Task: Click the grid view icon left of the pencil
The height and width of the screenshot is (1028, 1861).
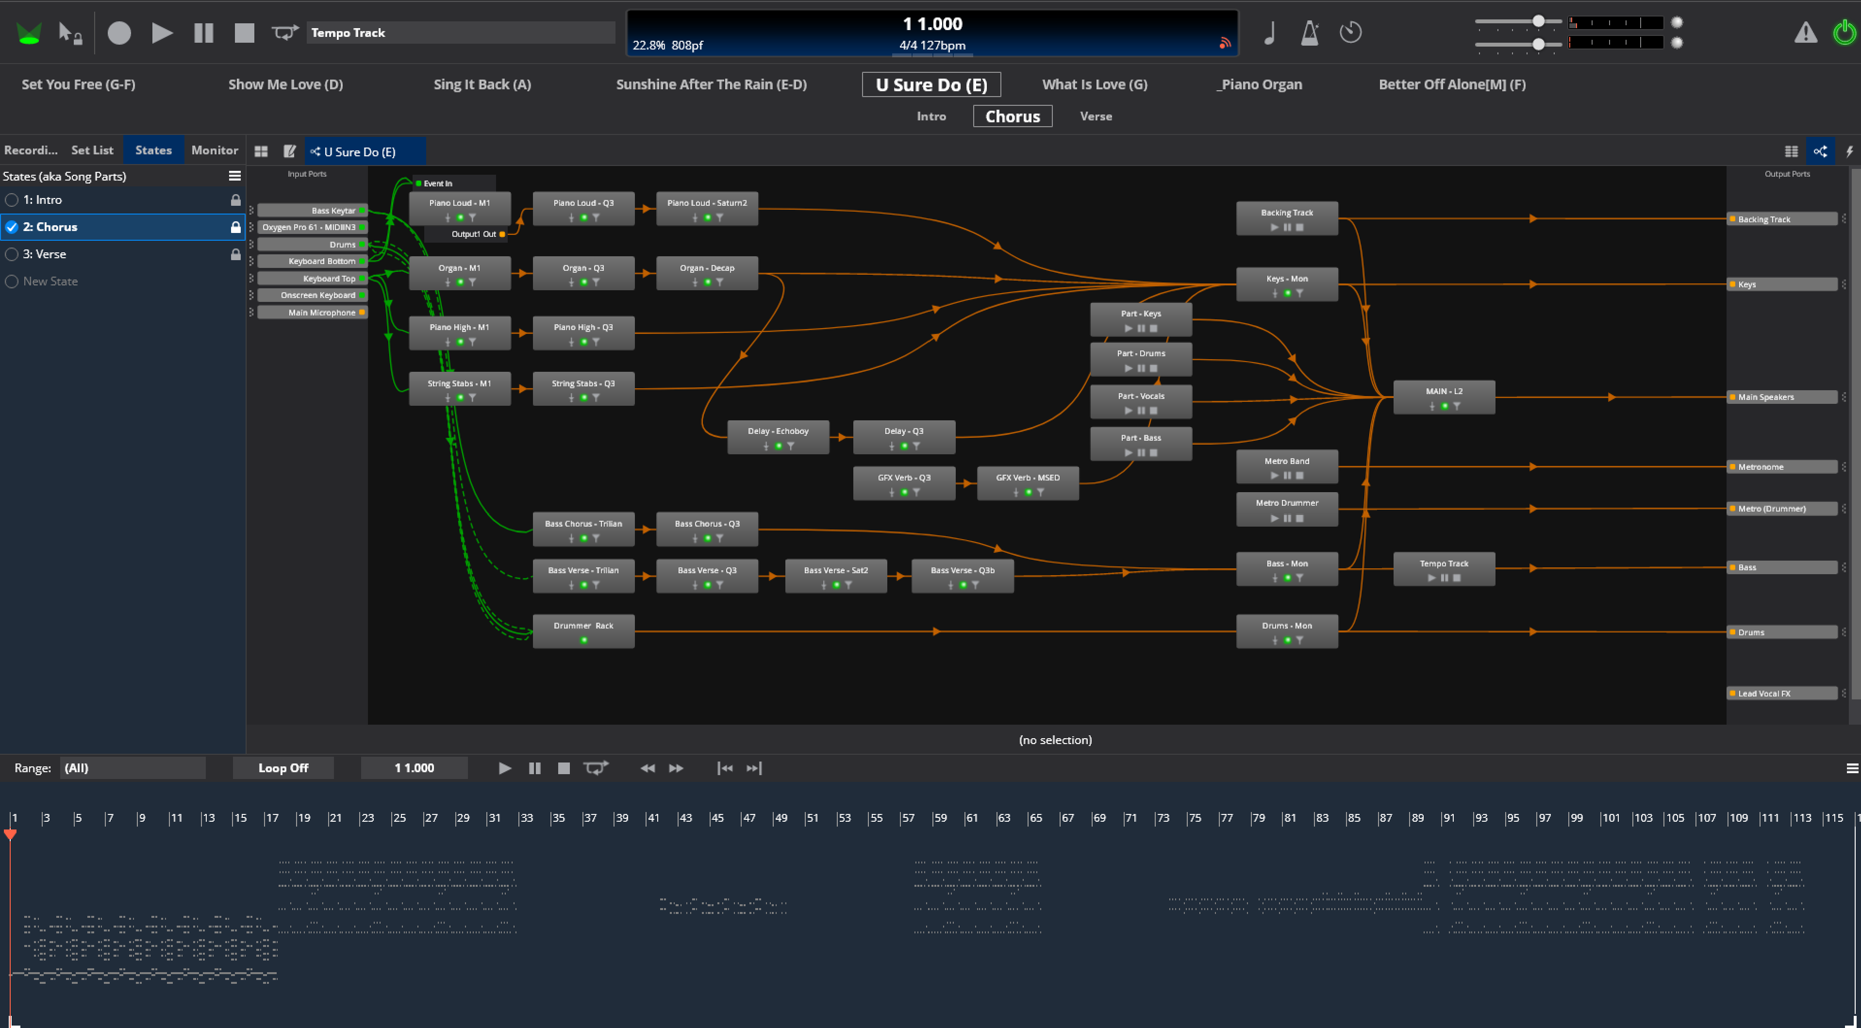Action: pos(262,152)
